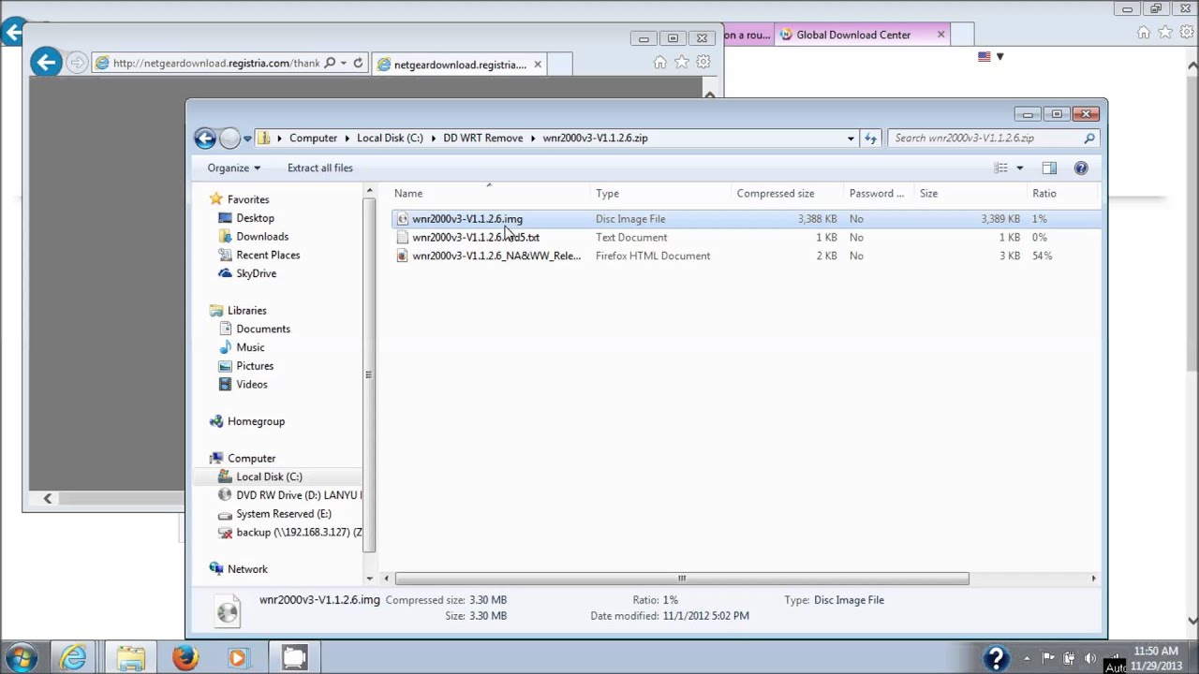Open the US flag language dropdown

coord(991,56)
